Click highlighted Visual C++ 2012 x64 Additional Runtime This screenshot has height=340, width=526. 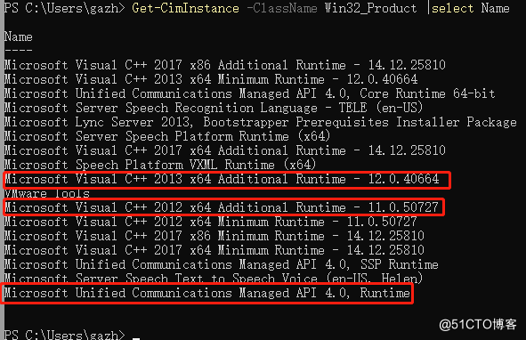pos(222,207)
